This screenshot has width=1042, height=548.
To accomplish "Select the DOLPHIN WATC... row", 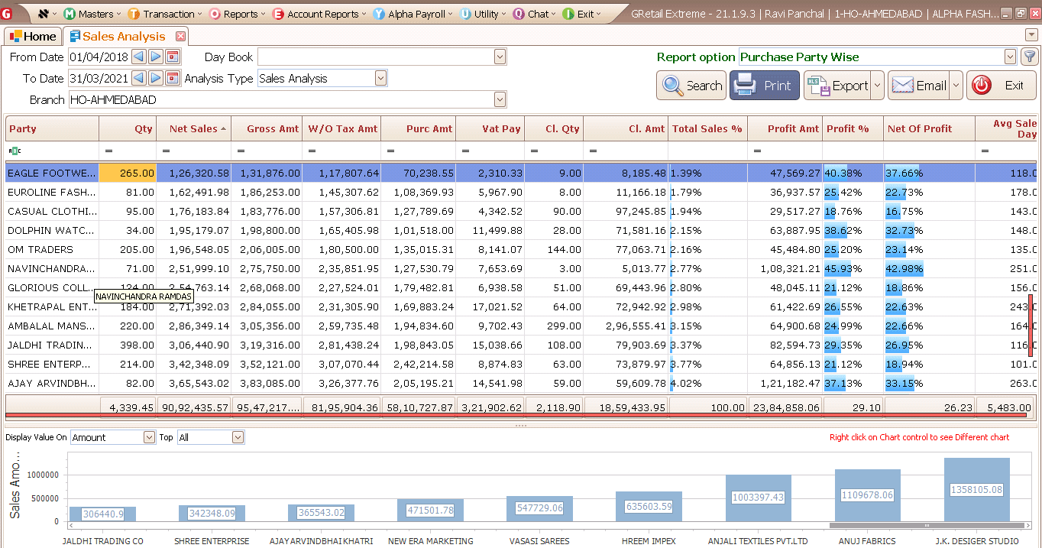I will click(521, 231).
